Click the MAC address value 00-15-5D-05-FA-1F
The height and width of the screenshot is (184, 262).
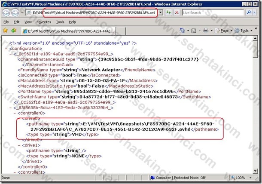coord(102,81)
